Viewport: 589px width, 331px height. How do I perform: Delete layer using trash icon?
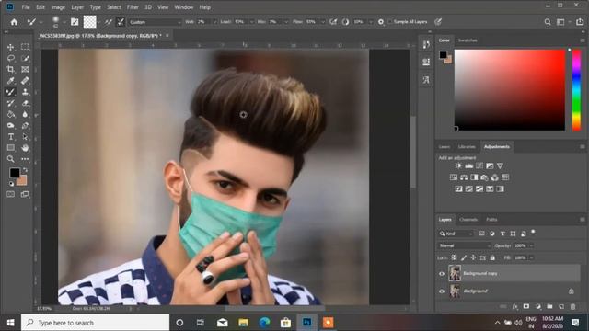572,306
